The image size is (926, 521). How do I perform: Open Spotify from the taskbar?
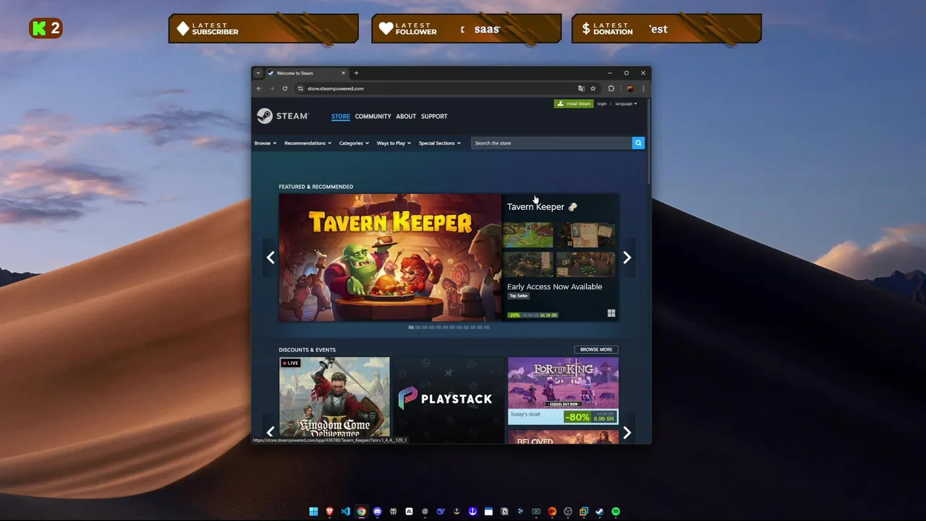(x=616, y=512)
